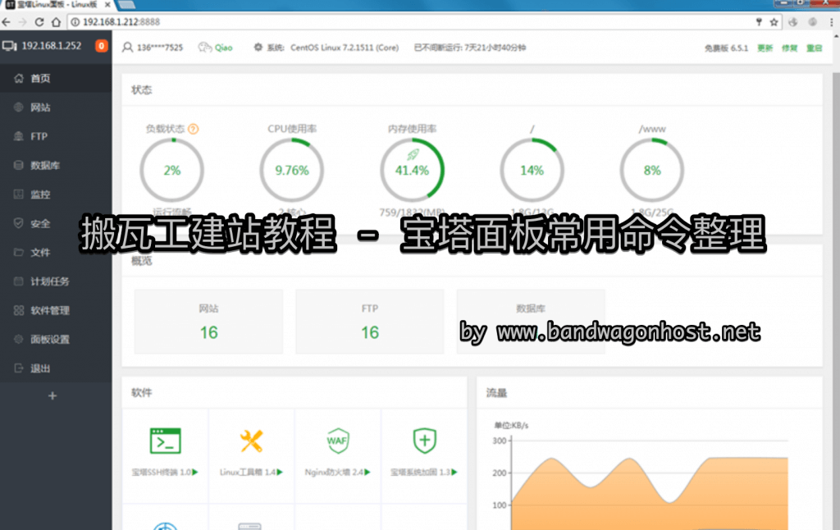Click the folder icon beside 文件
Image resolution: width=840 pixels, height=530 pixels.
tap(19, 252)
